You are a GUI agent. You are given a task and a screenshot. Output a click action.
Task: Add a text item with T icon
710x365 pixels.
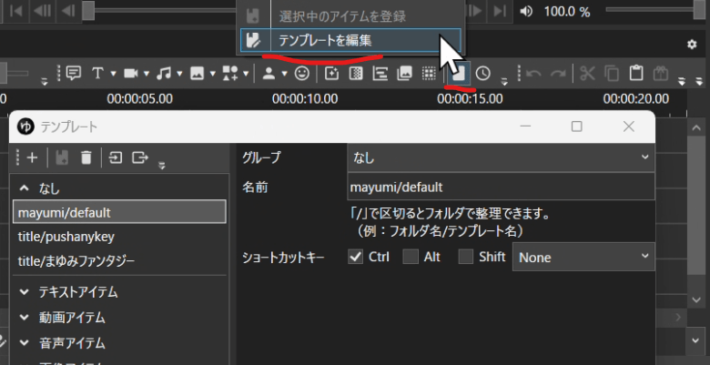[97, 73]
